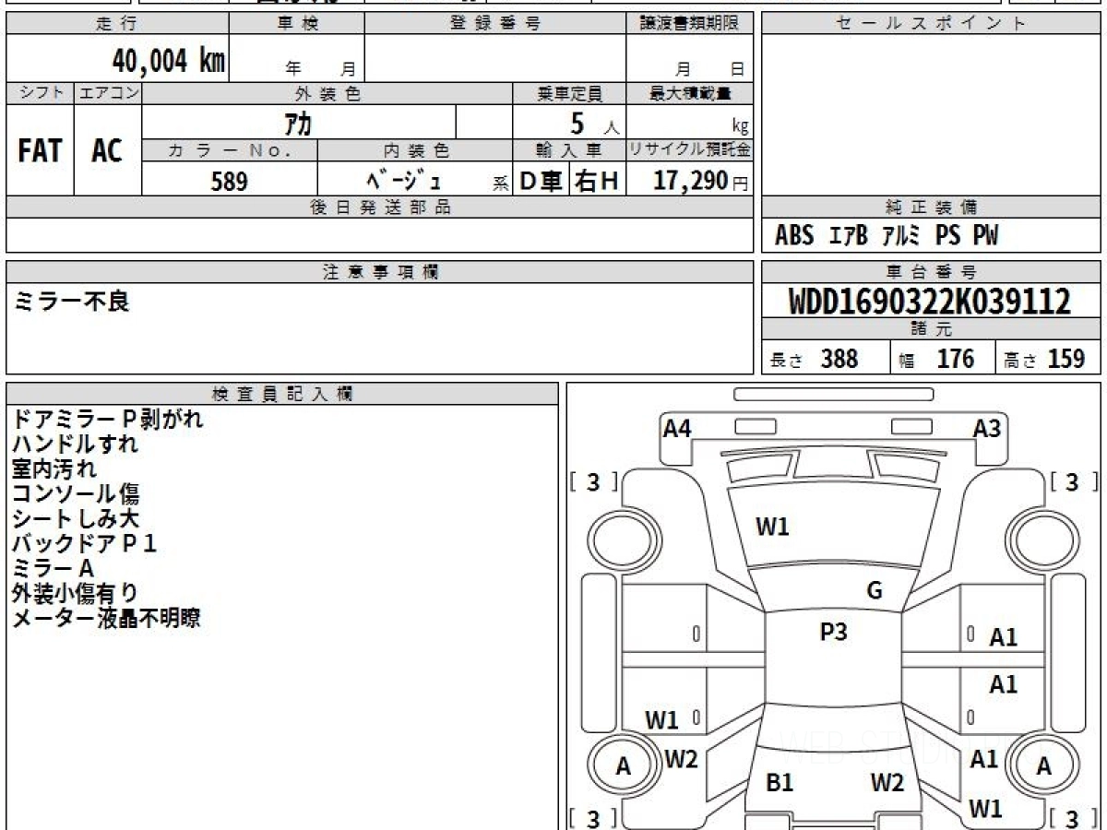Select the ミラーA inspector note

tap(54, 569)
